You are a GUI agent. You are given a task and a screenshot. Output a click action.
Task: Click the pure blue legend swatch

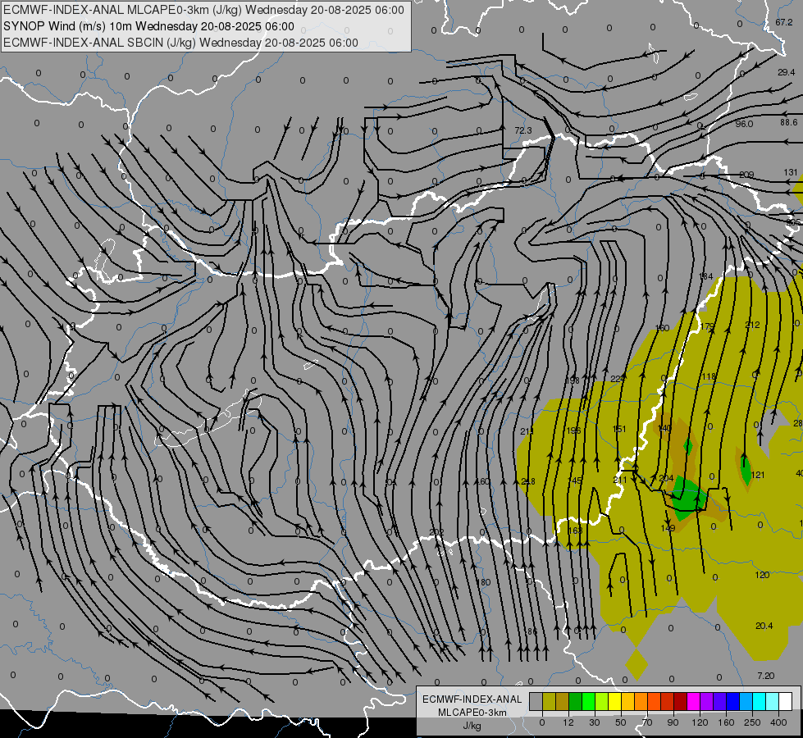tap(732, 702)
